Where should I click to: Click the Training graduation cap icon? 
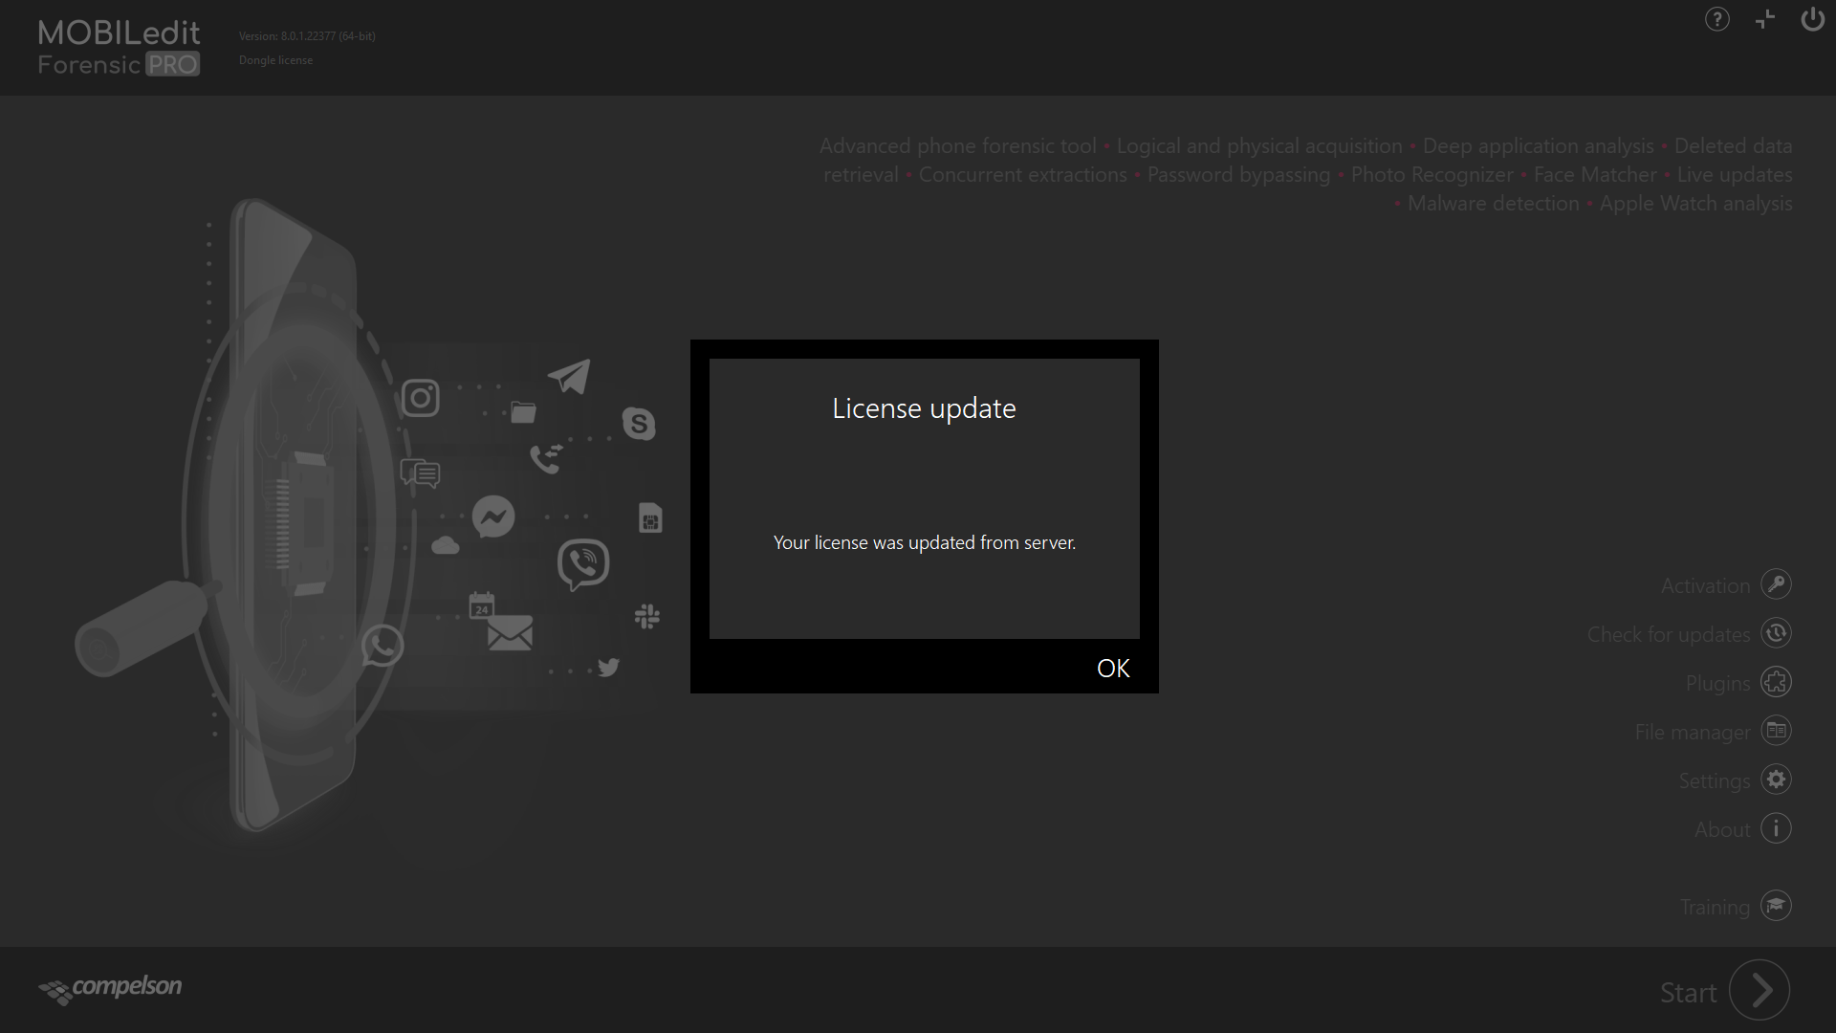click(x=1775, y=906)
